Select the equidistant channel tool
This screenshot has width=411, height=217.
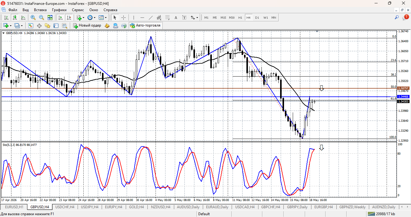click(x=159, y=17)
